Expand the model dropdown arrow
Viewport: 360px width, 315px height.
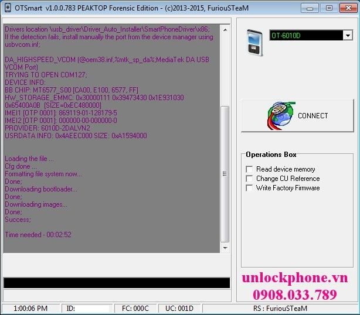click(x=347, y=36)
